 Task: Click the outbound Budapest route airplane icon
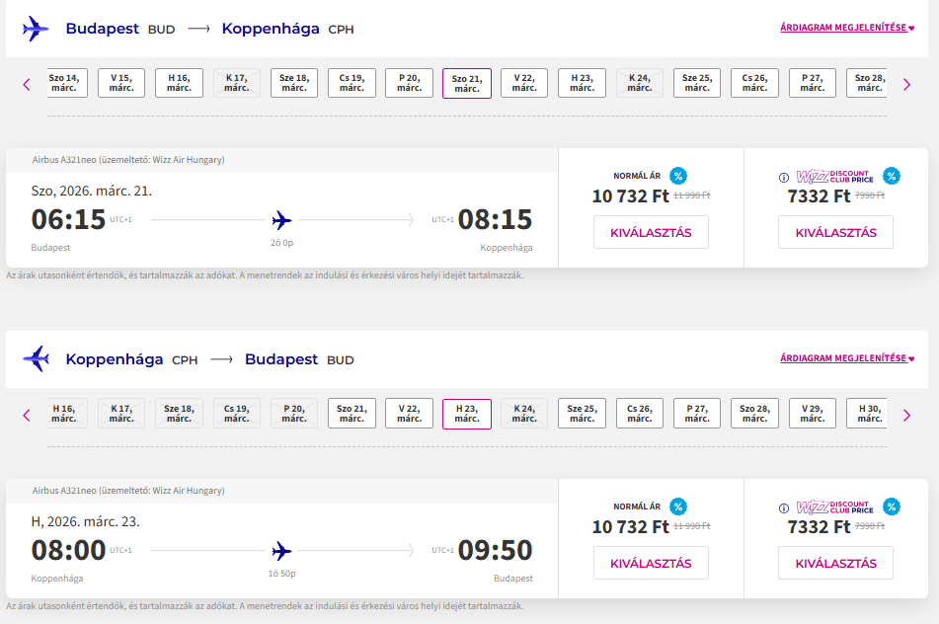(36, 29)
